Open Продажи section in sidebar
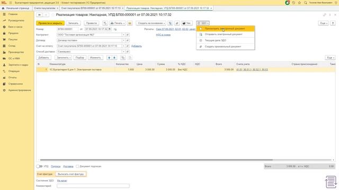This screenshot has height=190, width=339. pyautogui.click(x=13, y=33)
